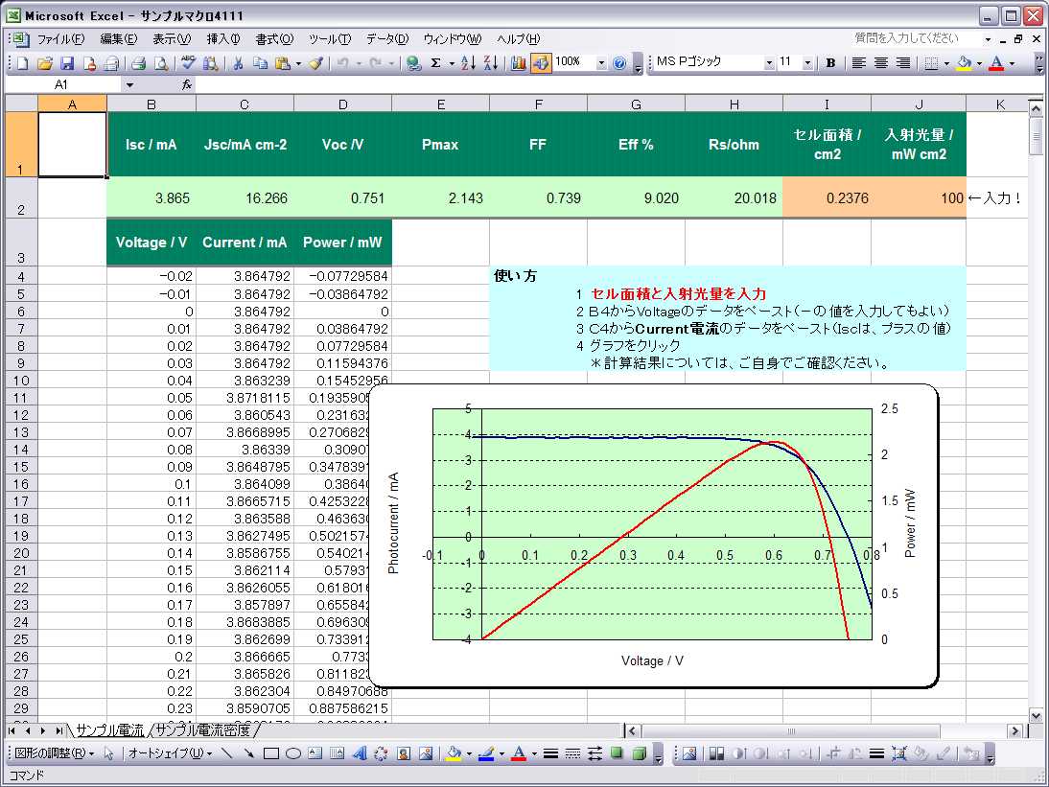
Task: Toggle the Drawing toolbar button
Action: tap(541, 63)
